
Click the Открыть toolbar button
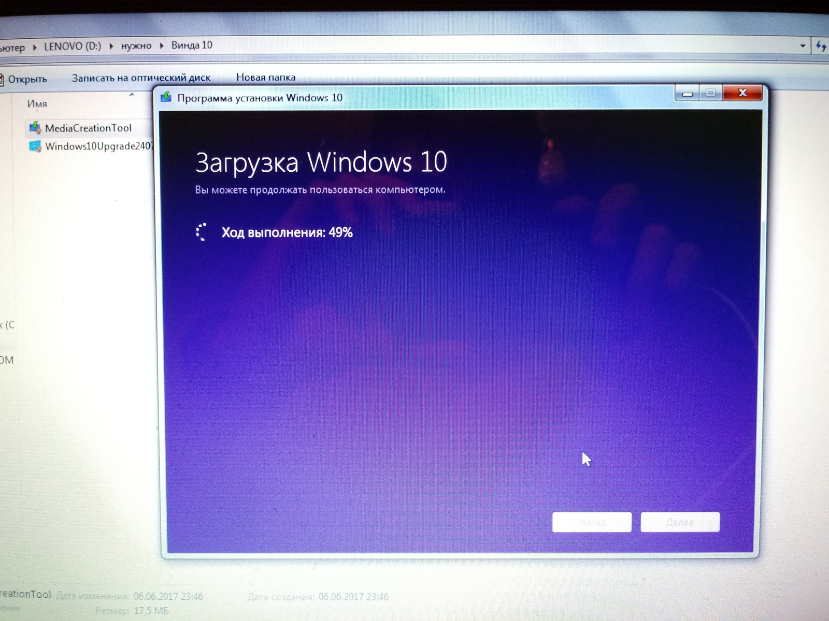pyautogui.click(x=24, y=79)
